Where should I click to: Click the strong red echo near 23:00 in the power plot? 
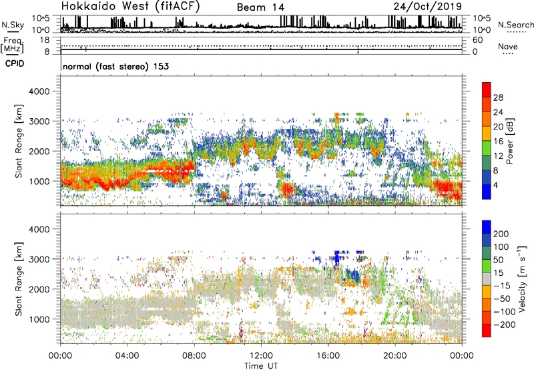tap(446, 188)
